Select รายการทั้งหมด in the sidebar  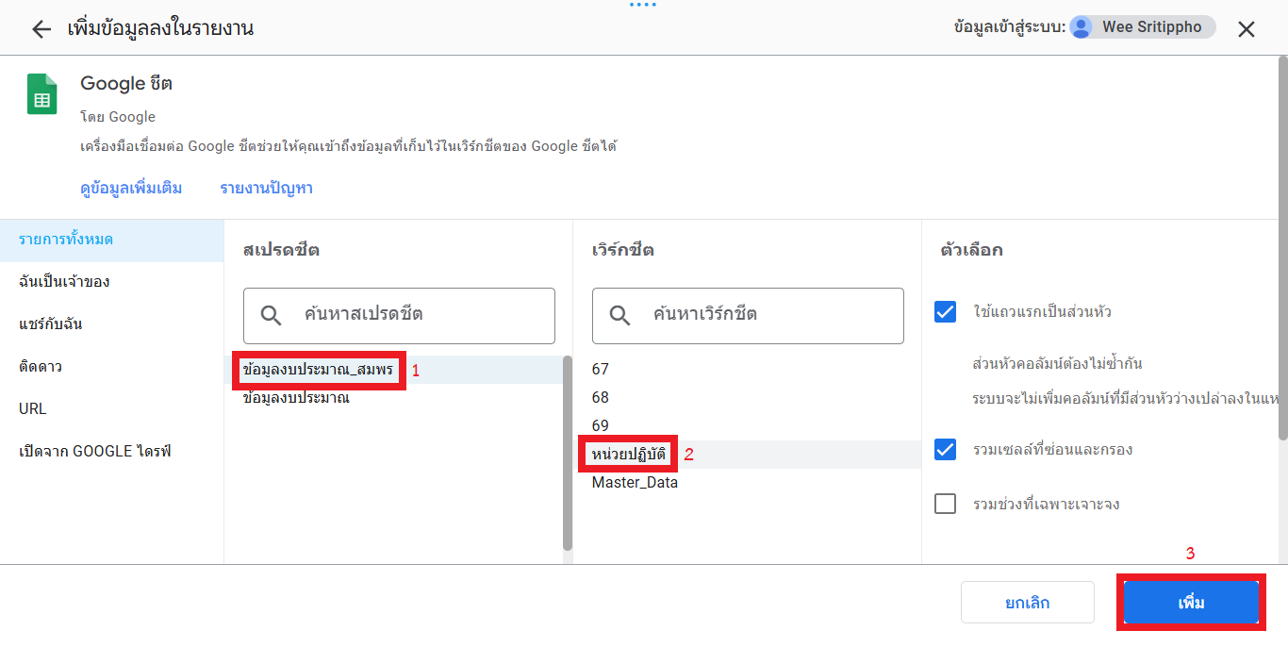(x=66, y=240)
